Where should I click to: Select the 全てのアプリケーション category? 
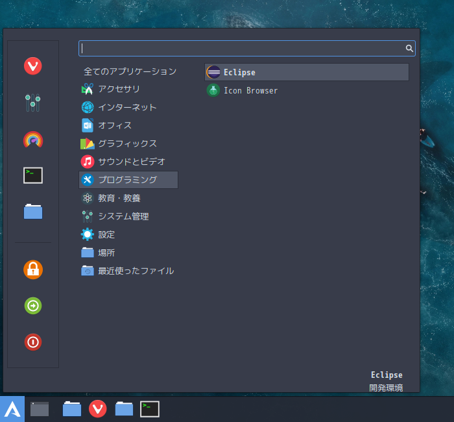point(128,71)
